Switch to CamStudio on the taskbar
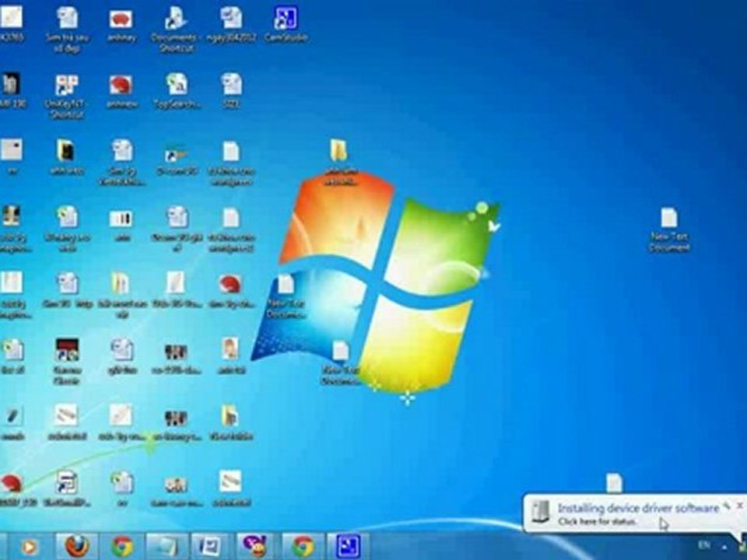The width and height of the screenshot is (747, 560). point(349,546)
